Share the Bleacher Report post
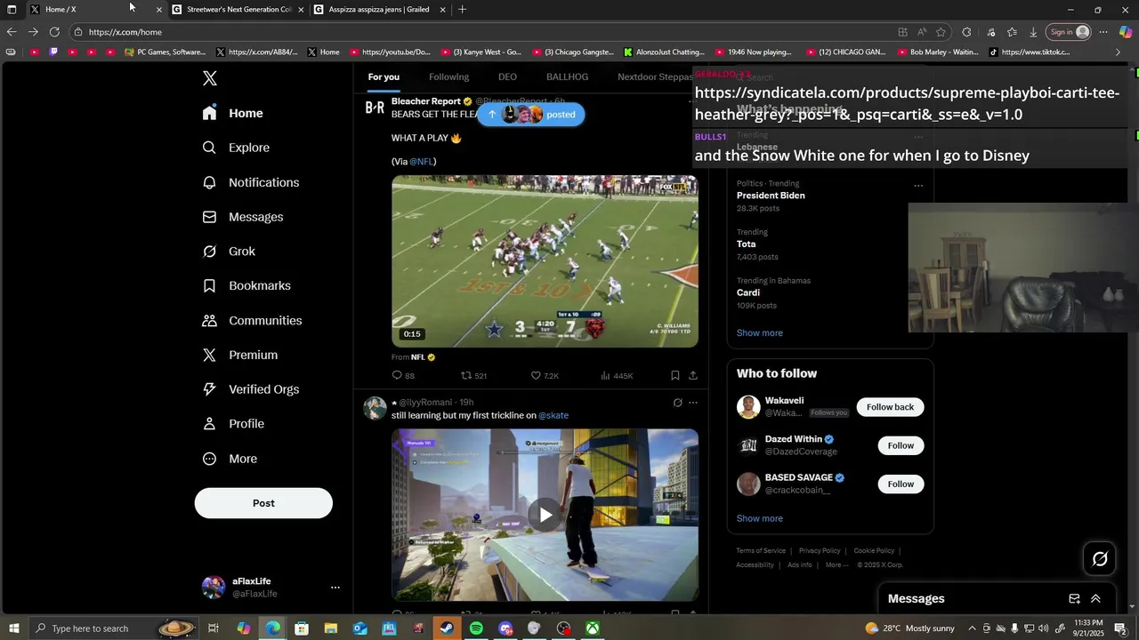 pos(693,376)
